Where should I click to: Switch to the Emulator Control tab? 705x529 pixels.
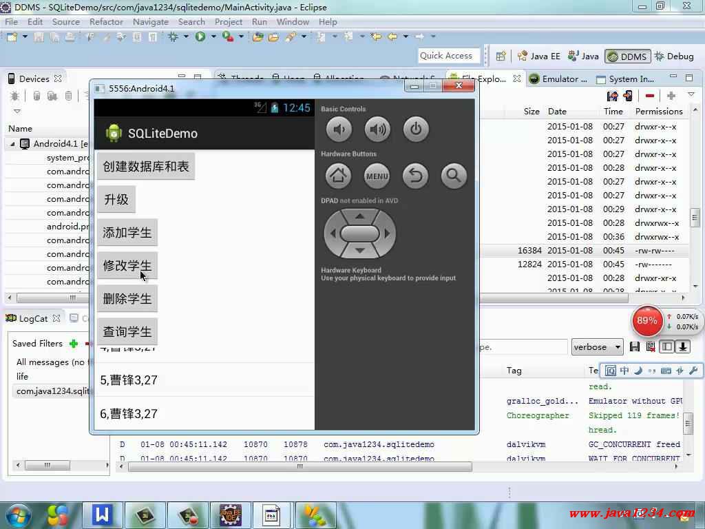tap(558, 79)
